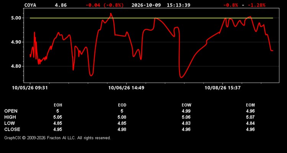This screenshot has height=153, width=287.
Task: Click the 10/05/26 09:31 axis label
Action: click(x=30, y=88)
